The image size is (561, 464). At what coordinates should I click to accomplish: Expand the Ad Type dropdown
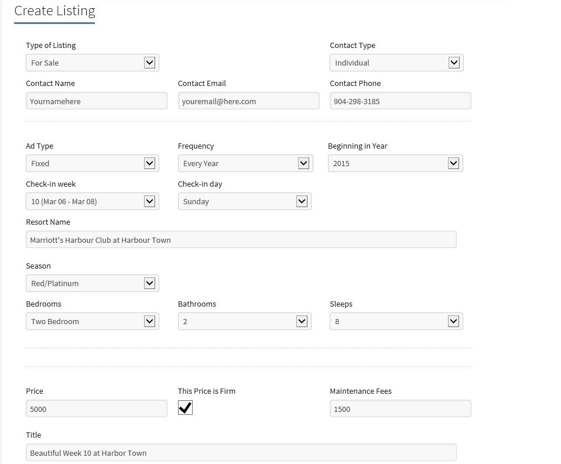93,163
